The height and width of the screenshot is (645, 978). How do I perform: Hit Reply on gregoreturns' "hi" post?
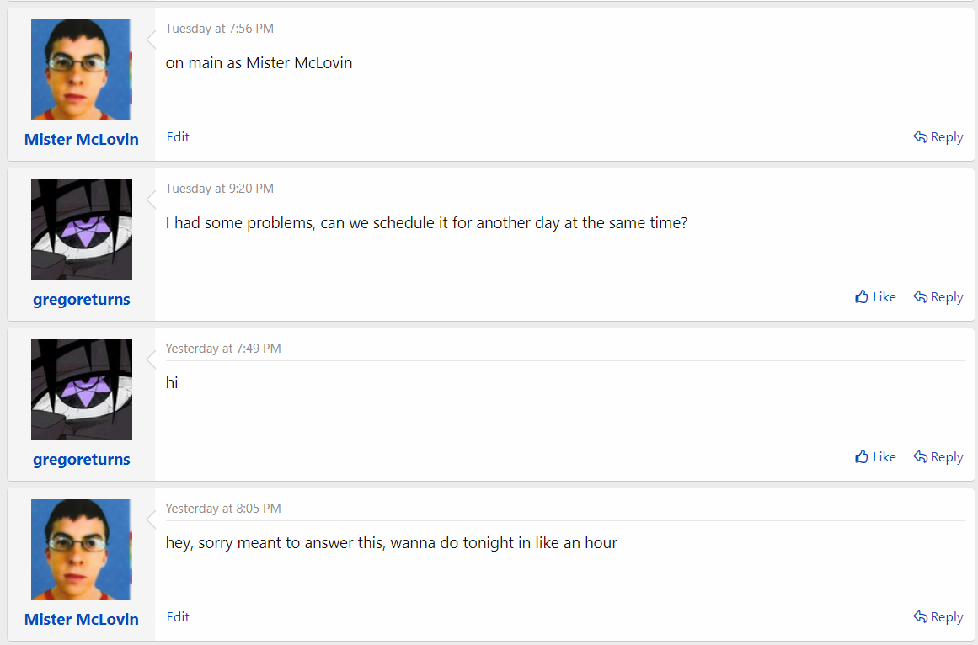[x=938, y=457]
